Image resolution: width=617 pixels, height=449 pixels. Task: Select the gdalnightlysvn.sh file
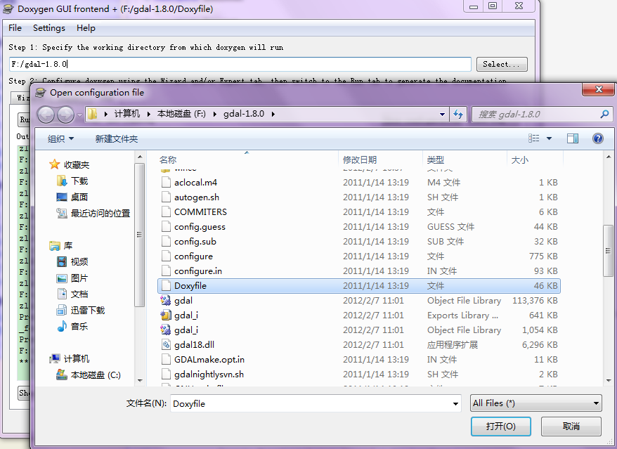[x=359, y=375]
